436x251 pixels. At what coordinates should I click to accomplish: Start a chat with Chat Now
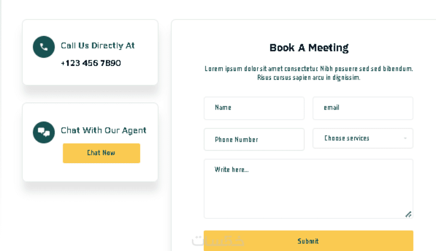click(101, 153)
